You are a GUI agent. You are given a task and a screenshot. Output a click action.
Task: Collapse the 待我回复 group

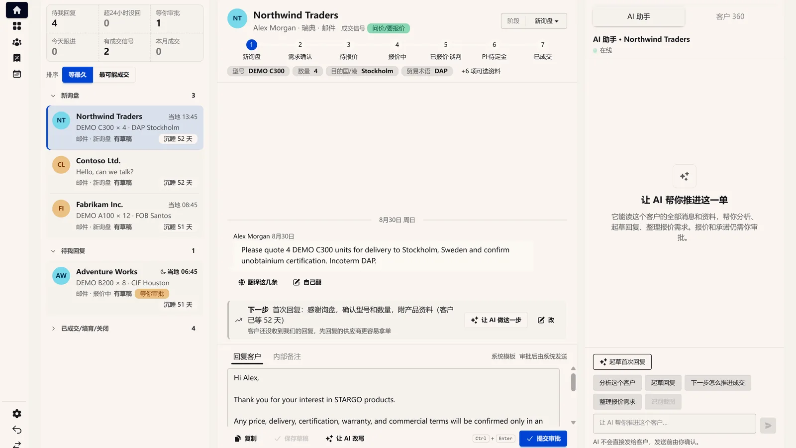point(125,251)
